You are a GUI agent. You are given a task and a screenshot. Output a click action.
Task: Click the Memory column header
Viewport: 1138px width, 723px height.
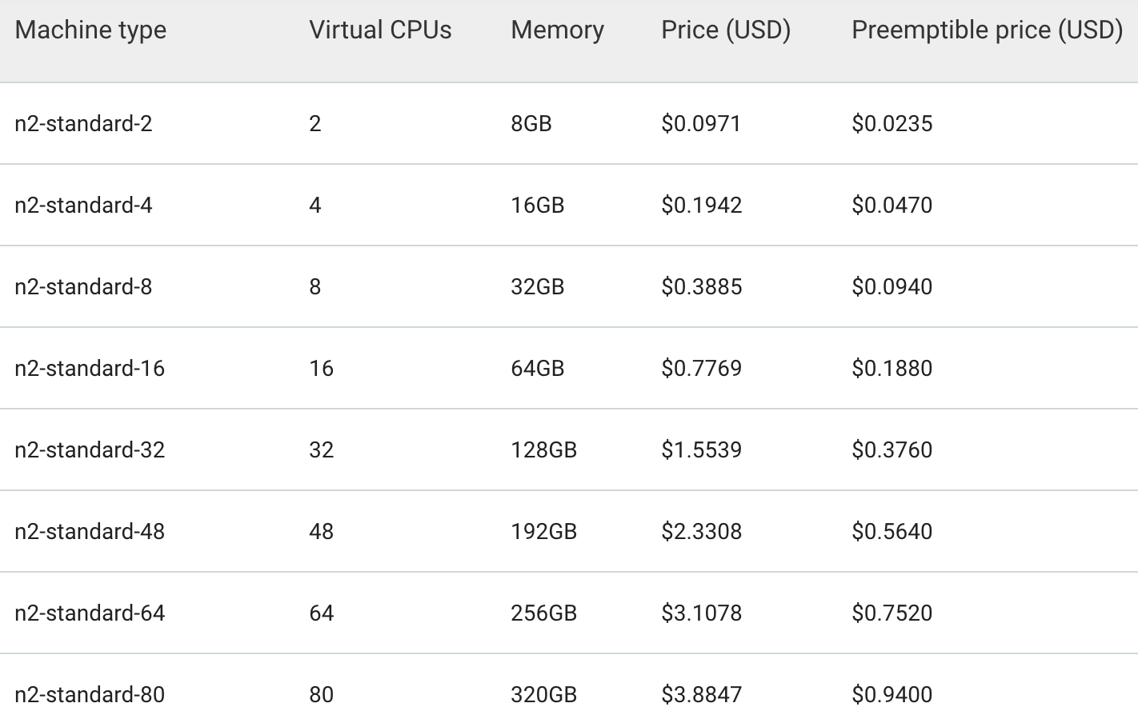tap(557, 30)
